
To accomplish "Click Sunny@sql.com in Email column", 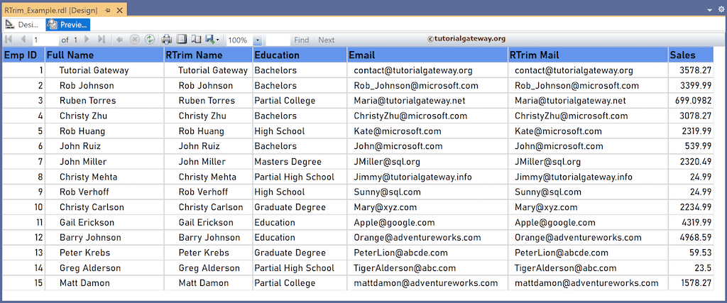I will tap(387, 192).
